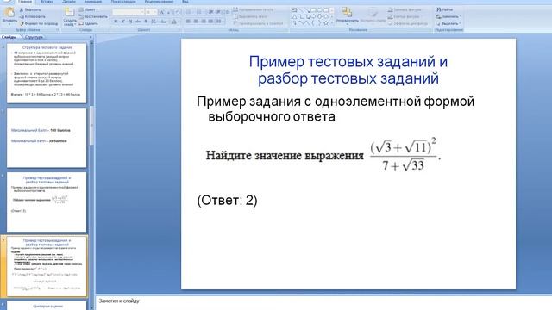Open the Анимация ribbon tab

coord(92,2)
